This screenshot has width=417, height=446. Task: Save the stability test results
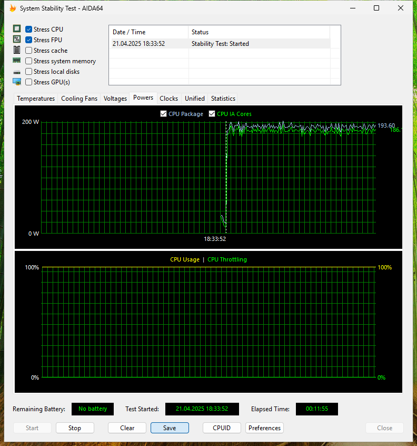[x=170, y=428]
